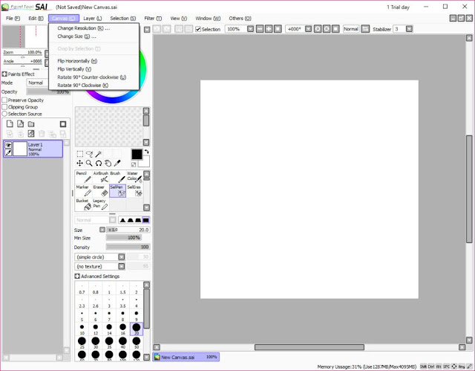
Task: Choose Flip Vertically menu entry
Action: (94, 69)
